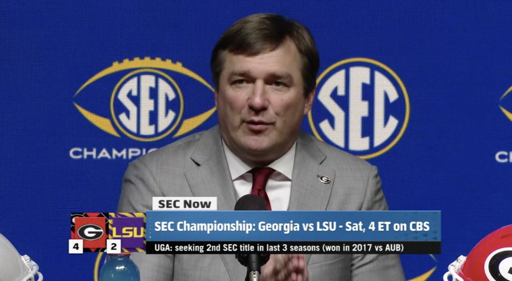
Task: Select the SEC Now label tag
Action: tap(184, 204)
